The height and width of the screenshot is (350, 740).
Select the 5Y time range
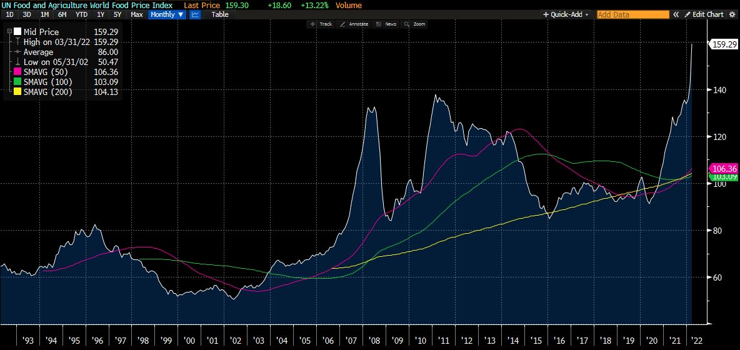tap(117, 14)
